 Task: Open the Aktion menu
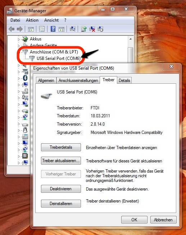tap(32, 20)
